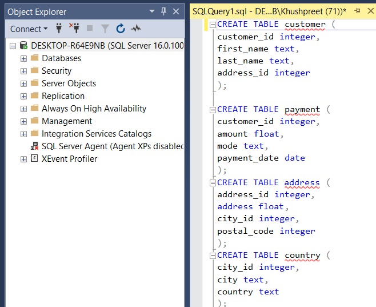The image size is (376, 307).
Task: Click the XEvent Profiler icon
Action: tap(34, 158)
